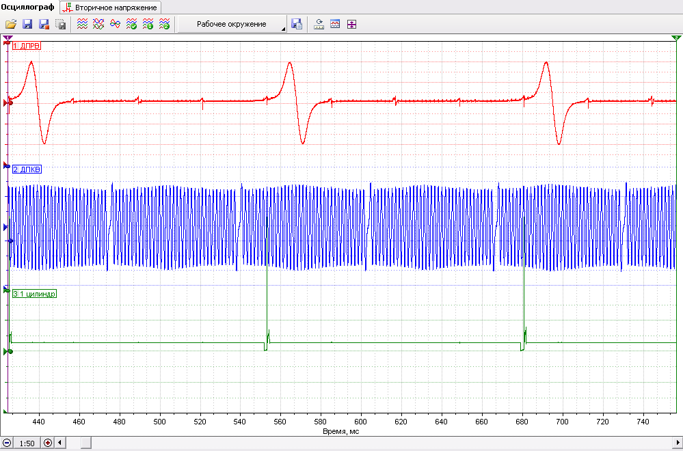Click the waveform icon with green checkmark
The image size is (683, 451).
(x=131, y=25)
